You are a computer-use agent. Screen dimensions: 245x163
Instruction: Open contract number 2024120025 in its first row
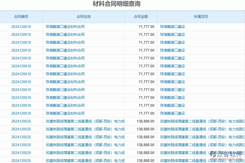point(21,121)
